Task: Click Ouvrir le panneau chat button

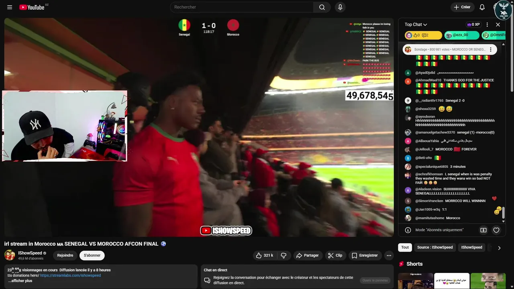Action: coord(375,281)
